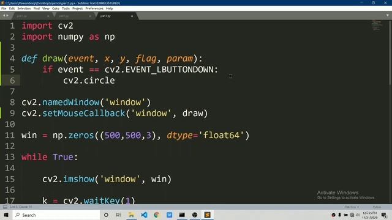This screenshot has width=392, height=220.
Task: Open Visual Studio Code from taskbar
Action: (144, 215)
